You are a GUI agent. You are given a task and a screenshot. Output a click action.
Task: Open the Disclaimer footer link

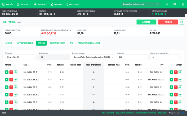(x=162, y=113)
